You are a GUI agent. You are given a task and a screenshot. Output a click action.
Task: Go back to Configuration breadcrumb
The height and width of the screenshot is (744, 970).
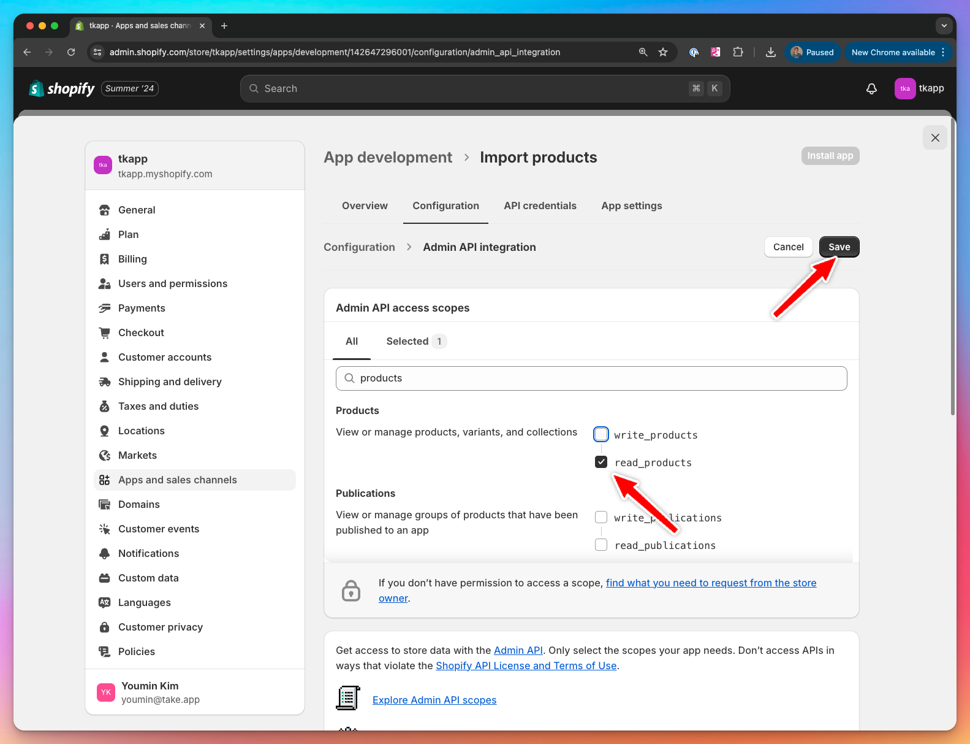click(x=359, y=247)
